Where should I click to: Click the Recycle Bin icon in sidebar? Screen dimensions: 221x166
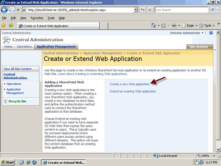(6, 101)
